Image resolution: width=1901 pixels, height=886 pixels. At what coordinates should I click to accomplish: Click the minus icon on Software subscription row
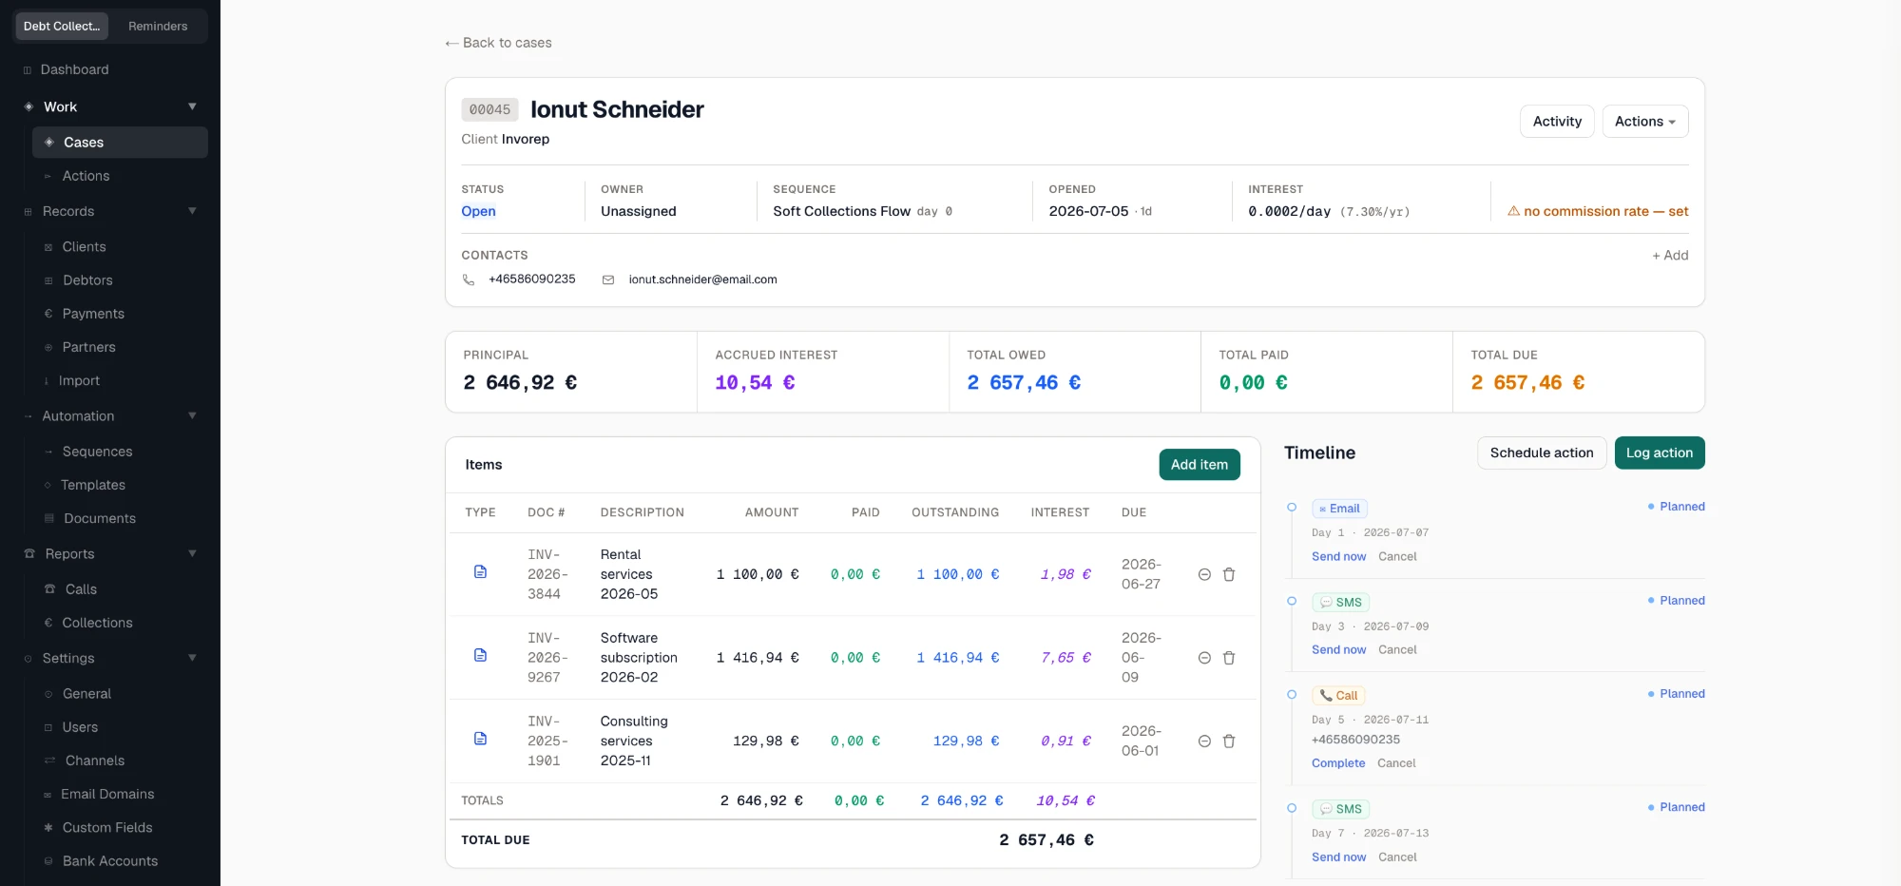tap(1204, 658)
